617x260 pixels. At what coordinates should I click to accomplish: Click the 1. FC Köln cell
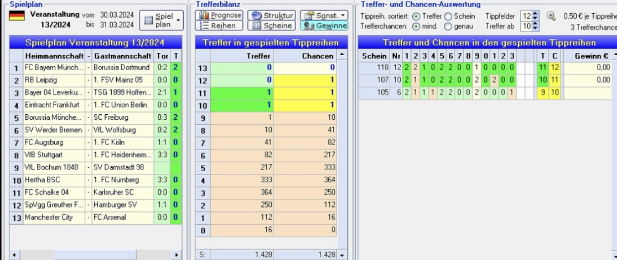[x=123, y=142]
